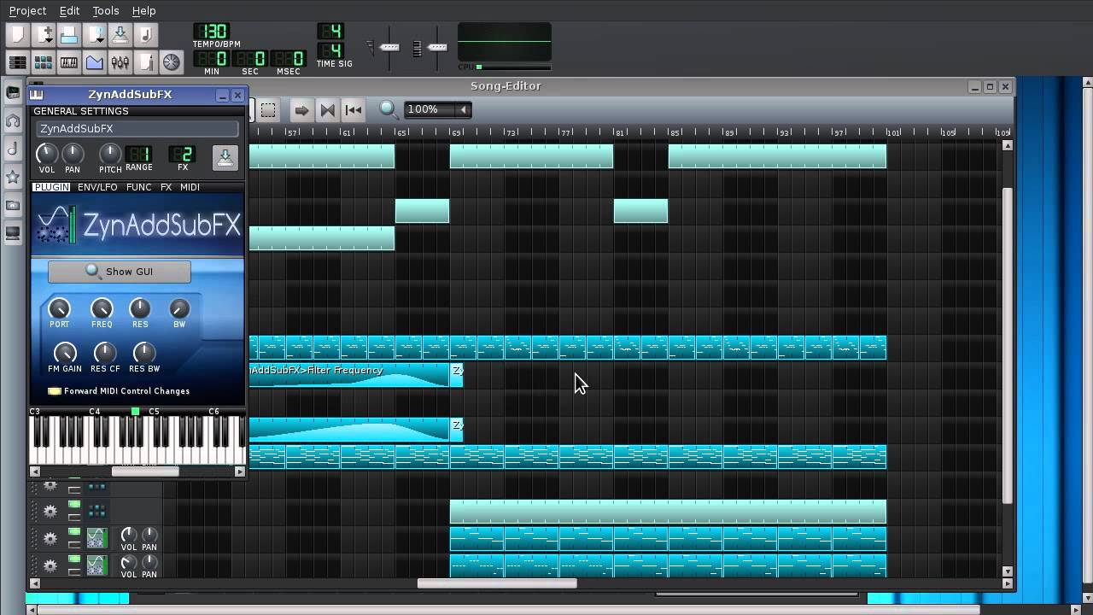
Task: Show the Automation Editor icon
Action: (x=95, y=62)
